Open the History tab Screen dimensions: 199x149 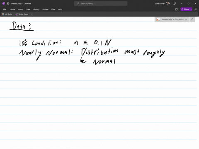(x=36, y=10)
